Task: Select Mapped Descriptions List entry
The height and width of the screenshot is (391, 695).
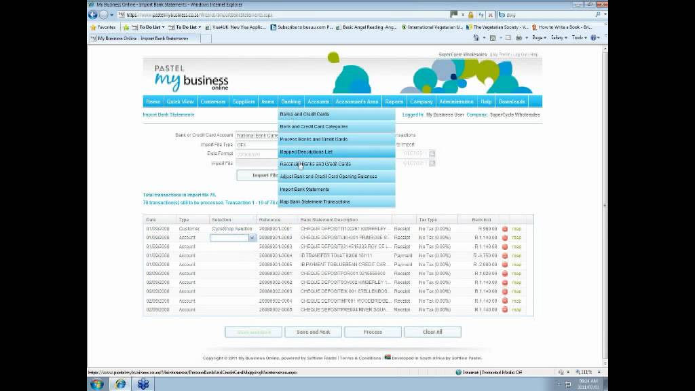Action: point(337,151)
